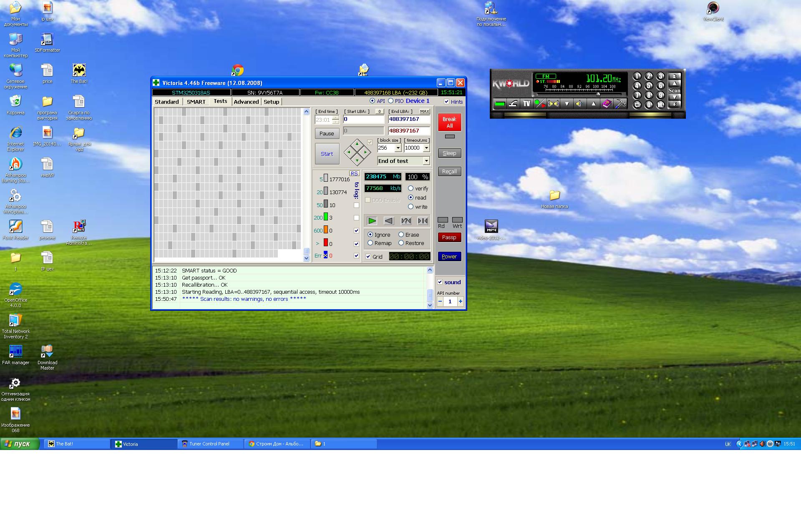Open KWorld tuner settings hammer icon
Viewport: 801px width, 510px height.
click(620, 104)
